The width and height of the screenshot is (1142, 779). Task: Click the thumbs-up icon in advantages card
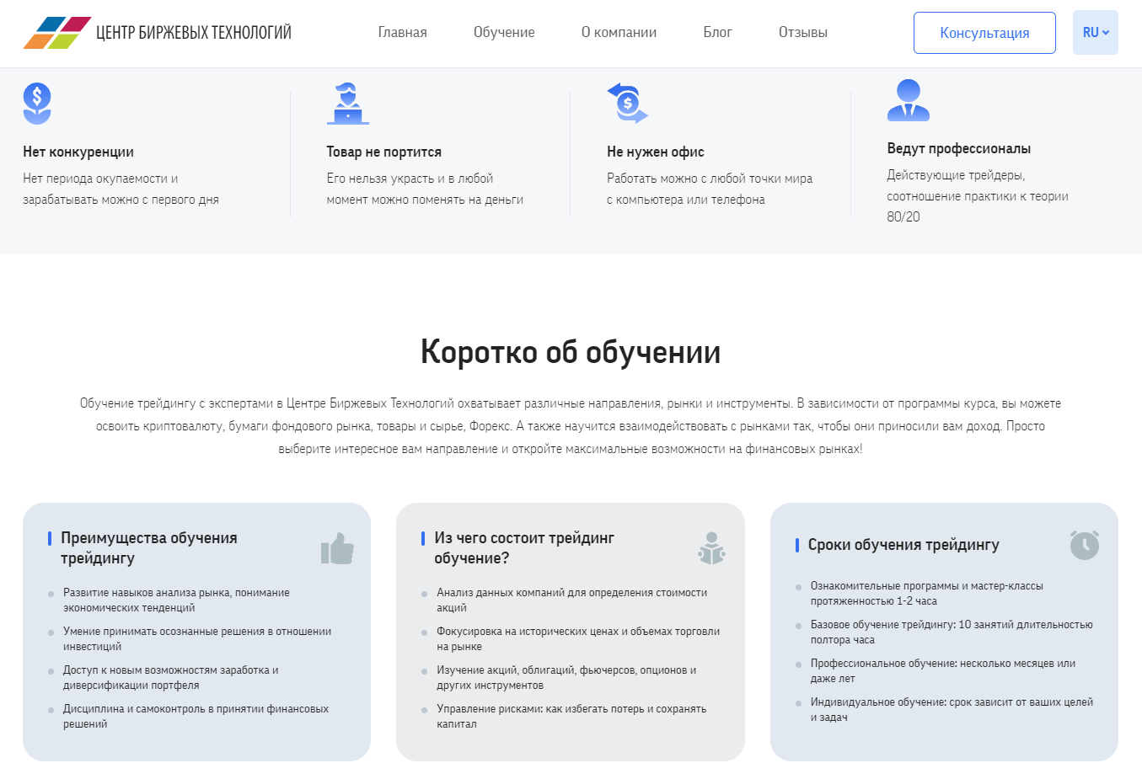click(x=337, y=548)
